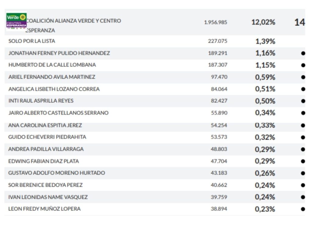The height and width of the screenshot is (226, 312).
Task: Select the dot next to Inti Raul Asprilla
Action: 303,101
